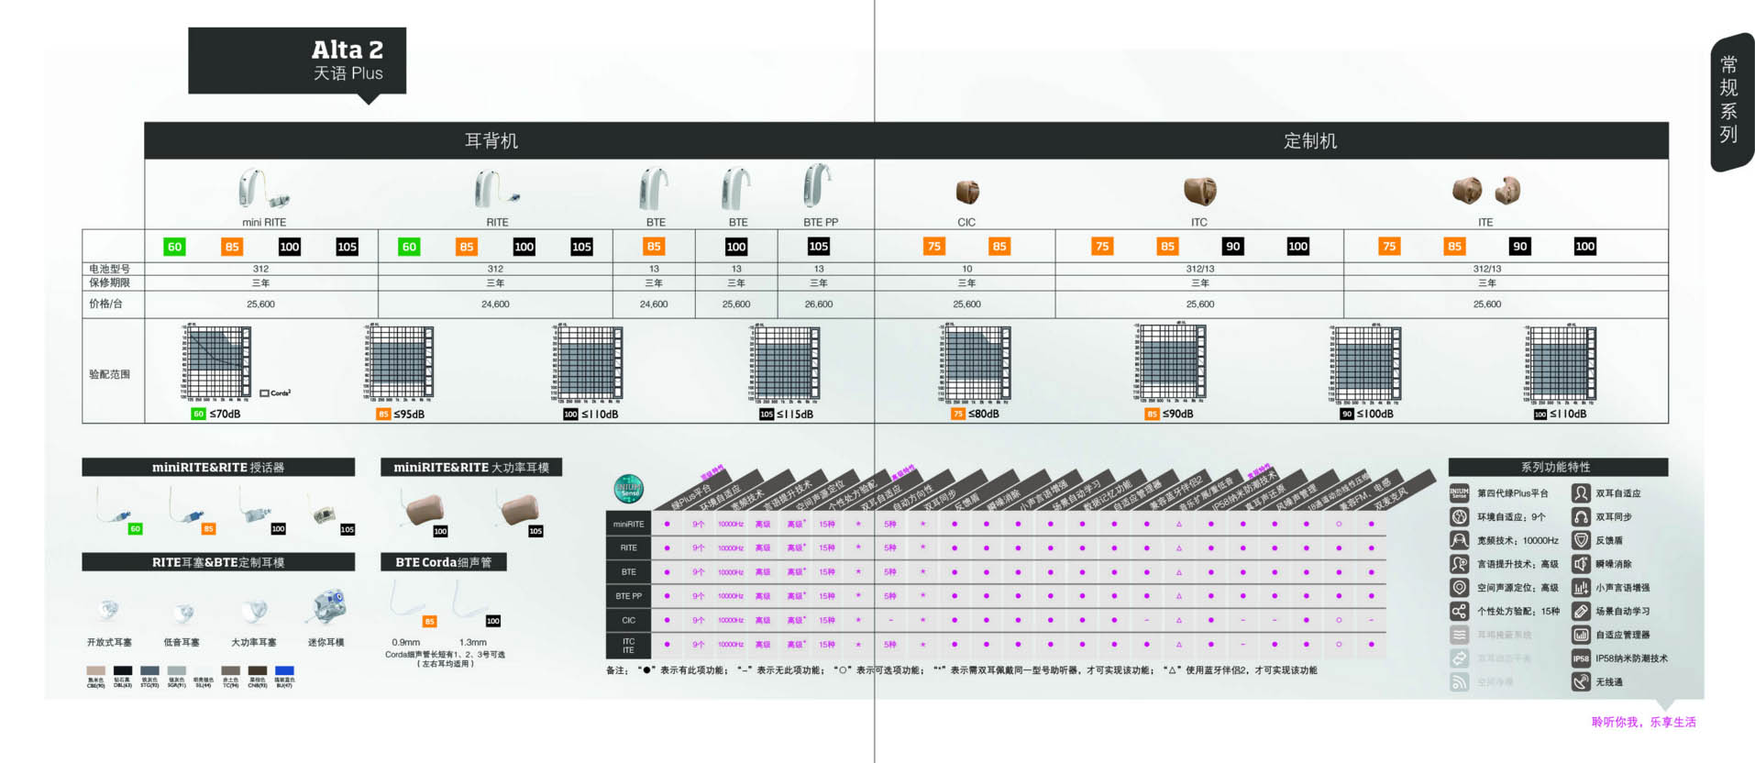Click the 无线通 satellite dish icon
1755x763 pixels.
1581,681
